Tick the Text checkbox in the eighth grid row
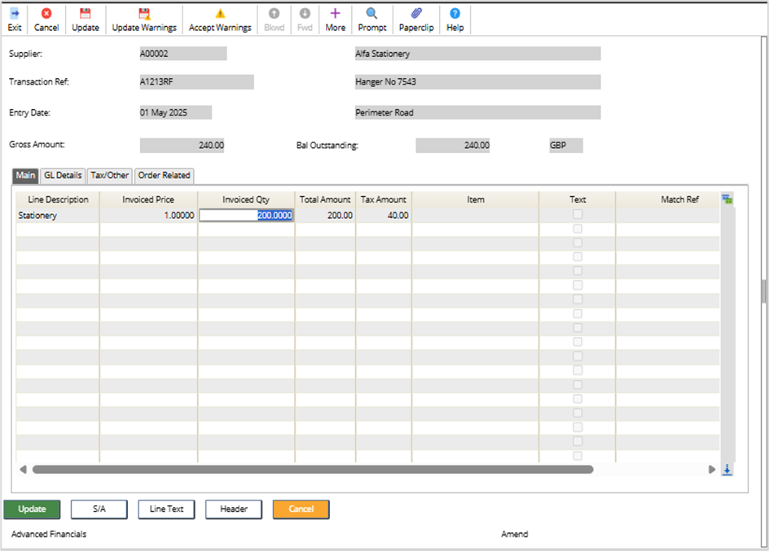 pos(578,313)
